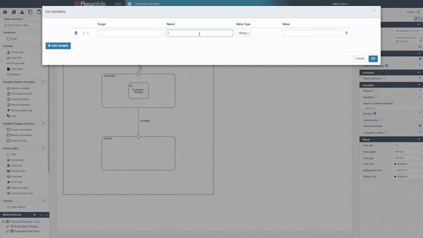Toggle Blocking checkbox
The height and width of the screenshot is (238, 423).
[375, 114]
